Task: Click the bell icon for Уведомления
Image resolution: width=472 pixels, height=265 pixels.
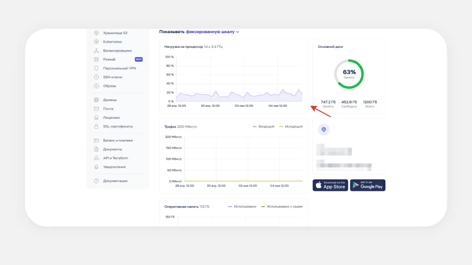Action: [96, 167]
